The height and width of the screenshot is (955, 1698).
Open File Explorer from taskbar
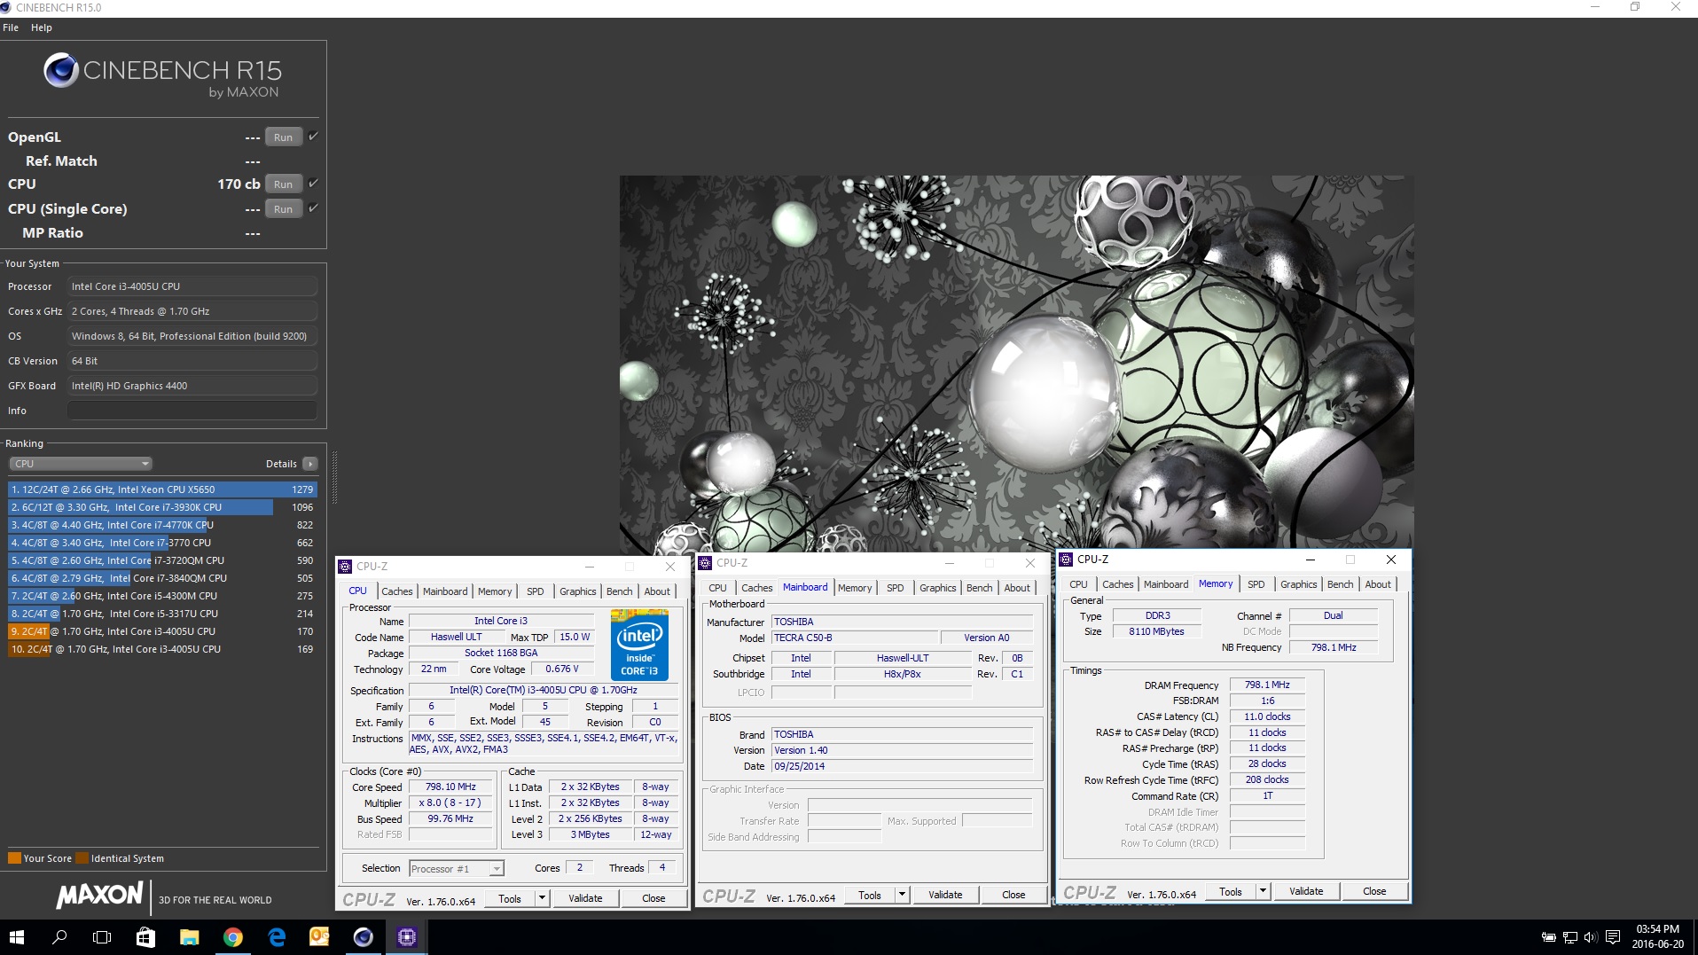pyautogui.click(x=189, y=937)
